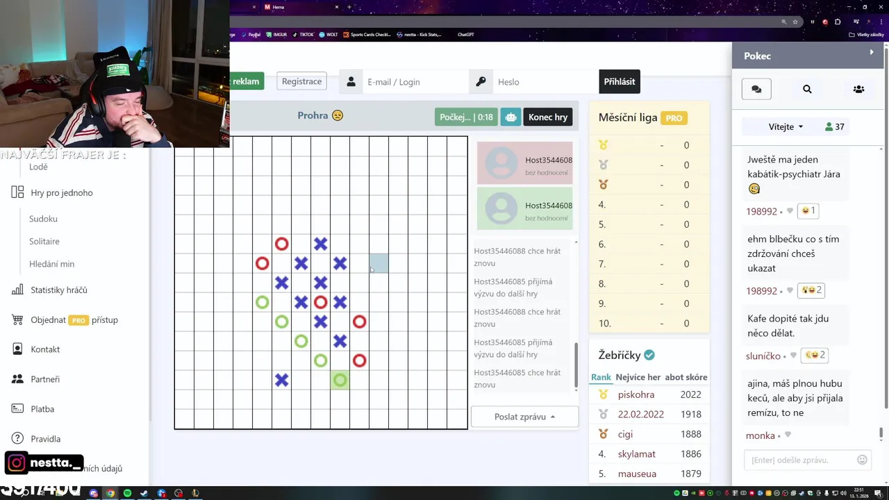The width and height of the screenshot is (889, 500).
Task: Click the pink Host3544608 player card
Action: [x=524, y=163]
